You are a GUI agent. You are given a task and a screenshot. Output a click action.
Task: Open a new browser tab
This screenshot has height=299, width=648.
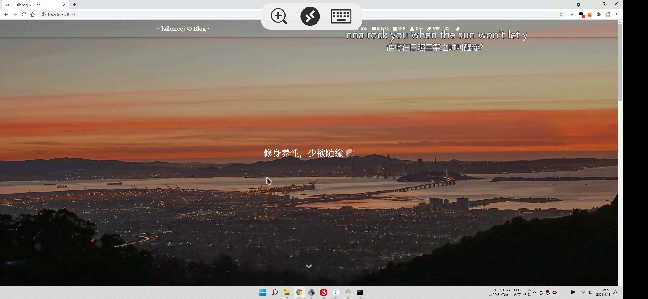[x=75, y=5]
